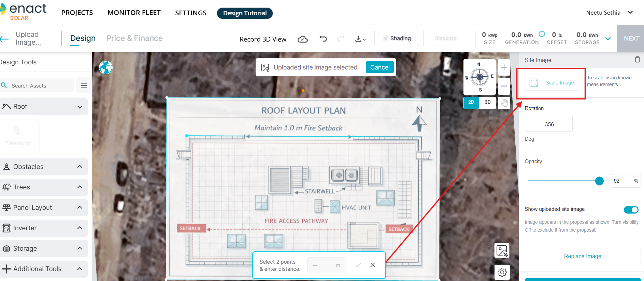Go to Monitor Fleet menu
644x281 pixels.
pyautogui.click(x=134, y=13)
